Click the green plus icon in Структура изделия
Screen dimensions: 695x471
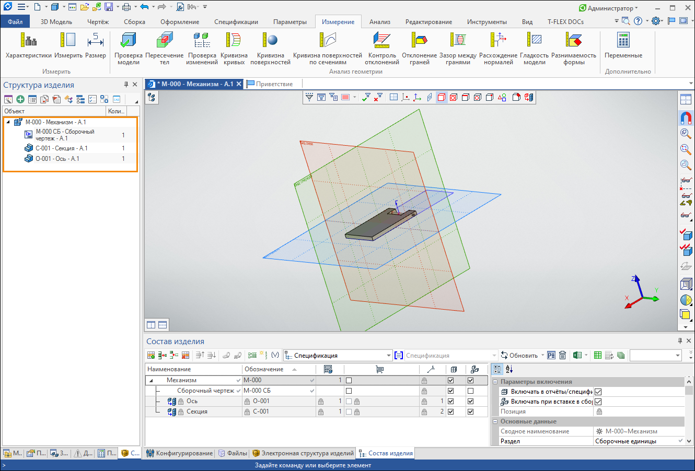pyautogui.click(x=20, y=99)
